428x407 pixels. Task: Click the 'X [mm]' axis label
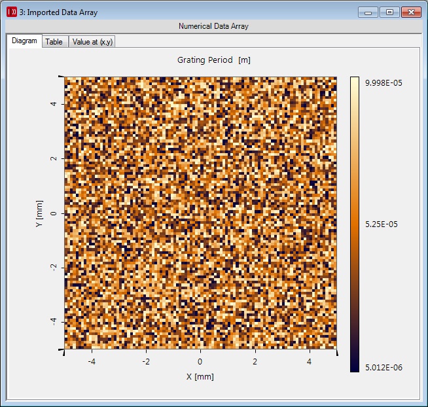pos(200,377)
